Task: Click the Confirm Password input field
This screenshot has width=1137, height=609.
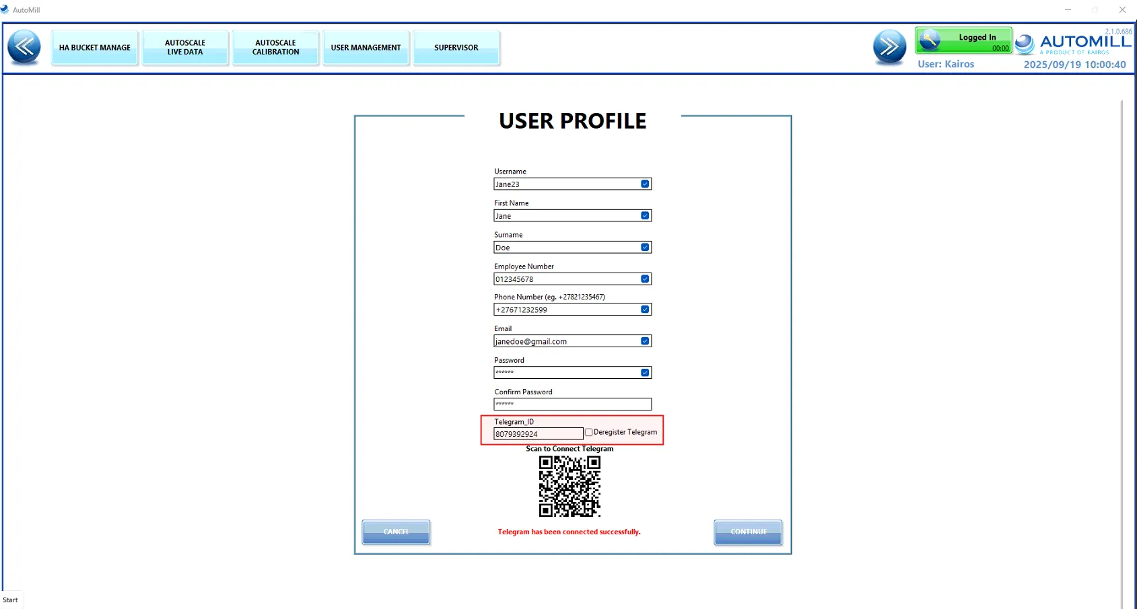Action: [x=572, y=404]
